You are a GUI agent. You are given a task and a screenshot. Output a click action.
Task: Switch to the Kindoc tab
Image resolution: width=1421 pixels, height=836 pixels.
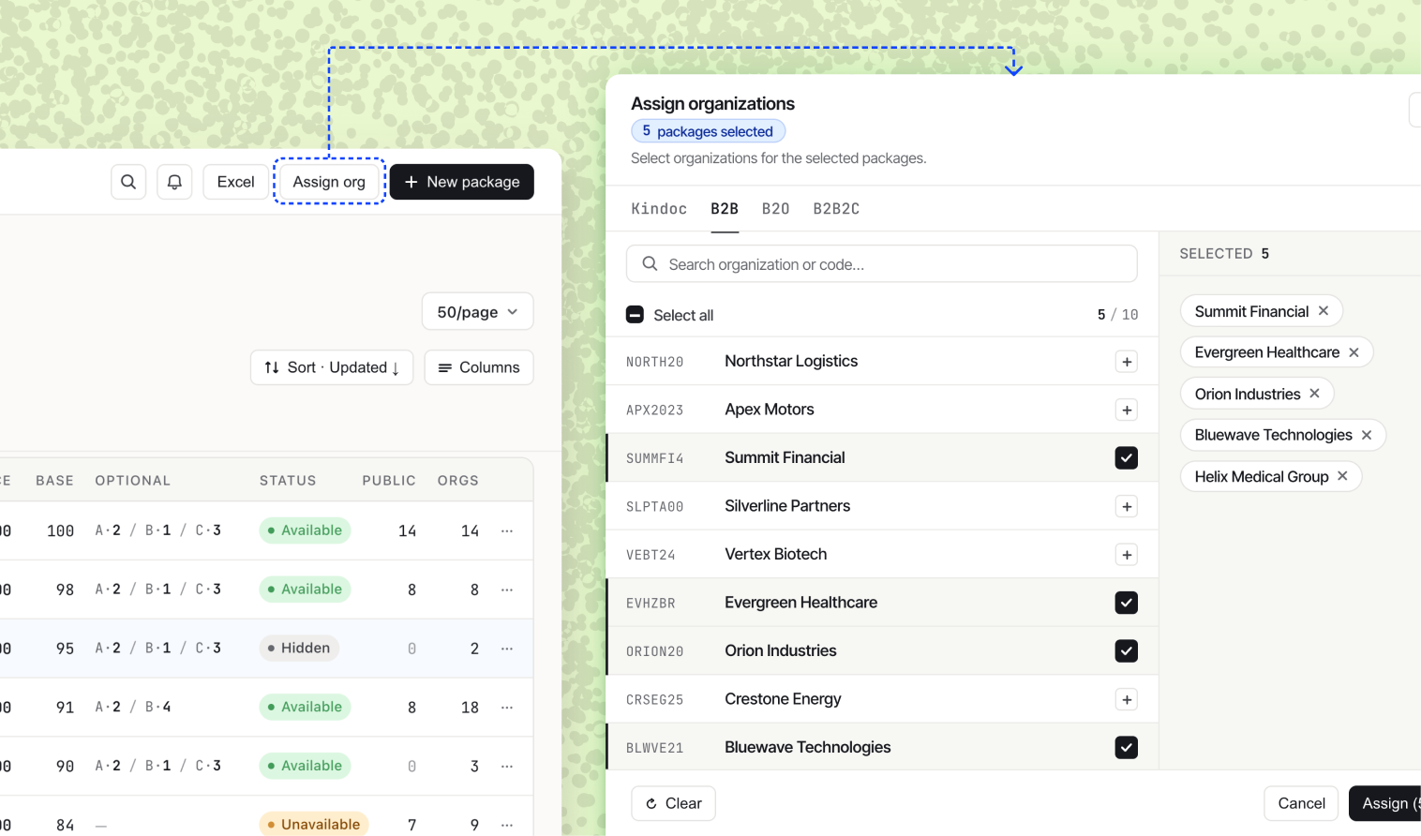(x=659, y=209)
